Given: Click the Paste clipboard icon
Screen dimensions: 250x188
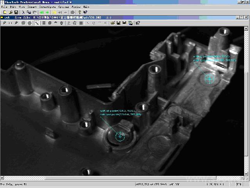Looking at the screenshot, I should (x=35, y=12).
